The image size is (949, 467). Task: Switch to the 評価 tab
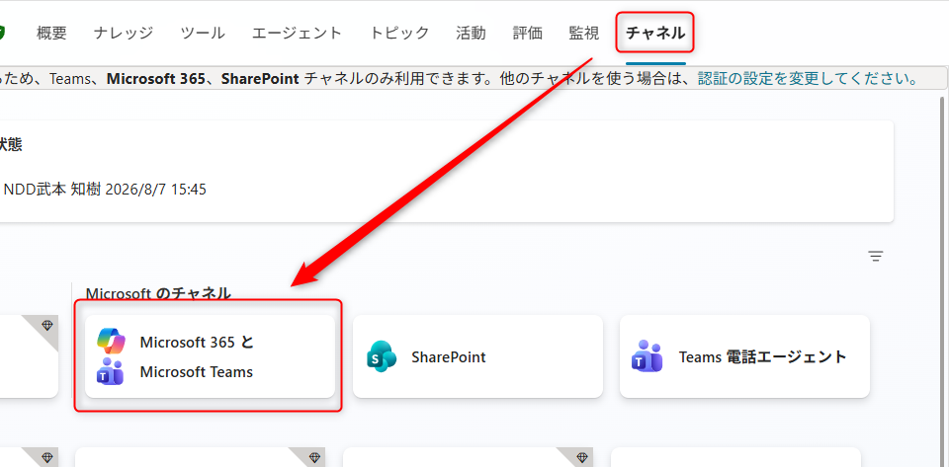[x=528, y=34]
